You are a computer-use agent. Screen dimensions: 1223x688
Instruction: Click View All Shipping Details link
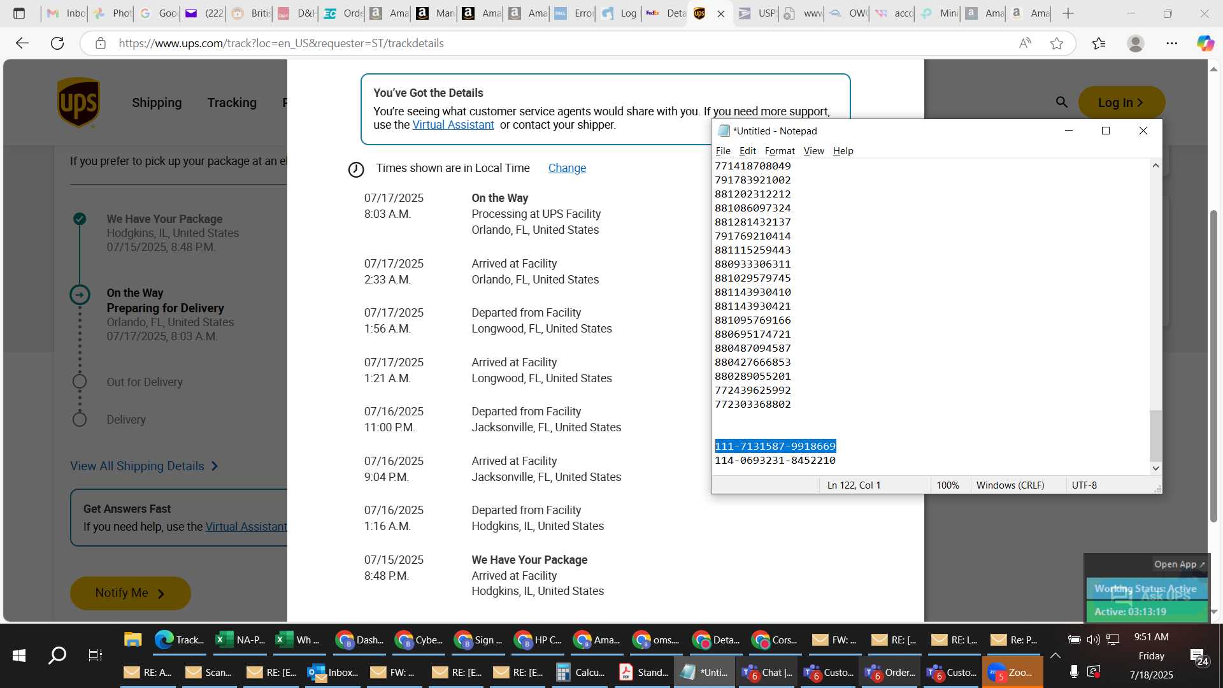(x=137, y=466)
